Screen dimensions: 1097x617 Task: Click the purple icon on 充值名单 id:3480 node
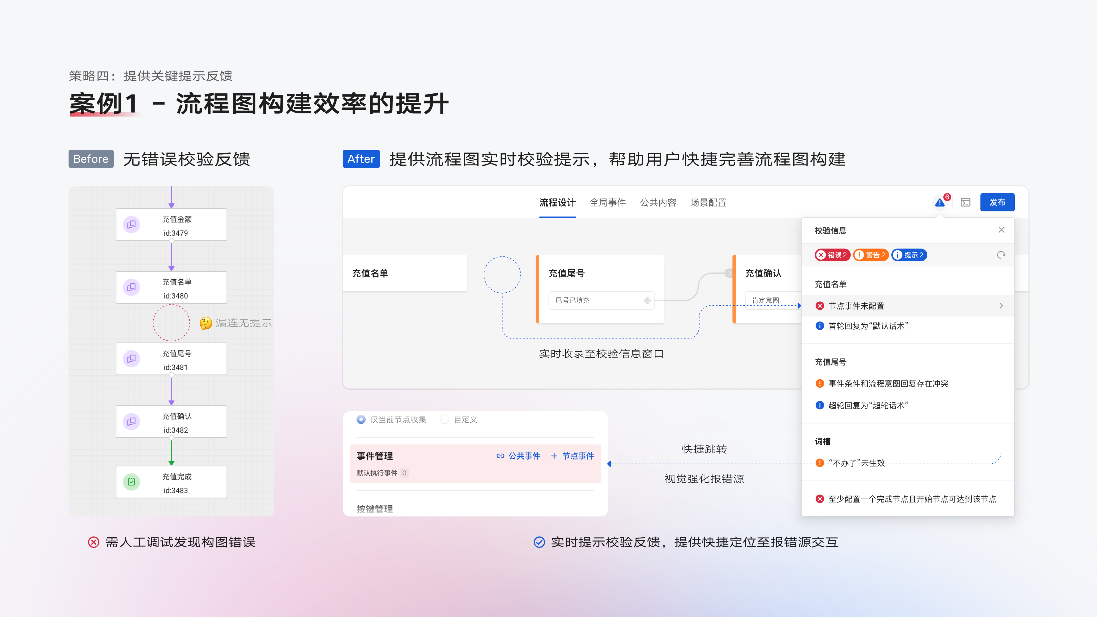tap(131, 287)
